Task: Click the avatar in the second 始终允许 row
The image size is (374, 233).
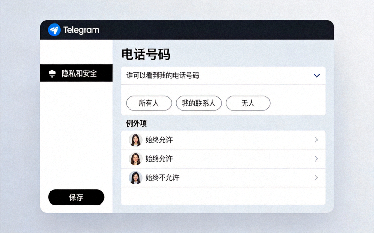Action: [x=136, y=159]
